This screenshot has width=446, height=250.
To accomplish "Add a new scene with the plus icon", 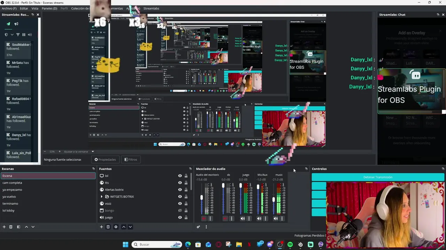I will coord(4,227).
